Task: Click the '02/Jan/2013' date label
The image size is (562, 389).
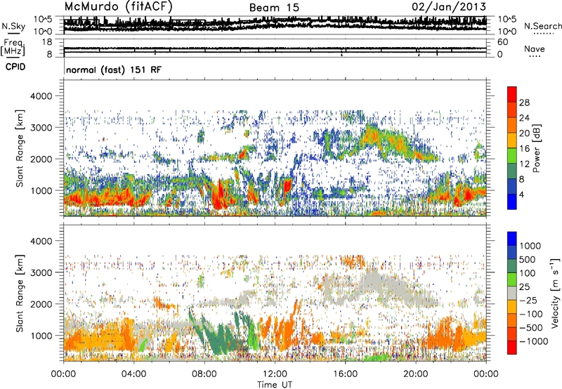Action: [x=449, y=6]
